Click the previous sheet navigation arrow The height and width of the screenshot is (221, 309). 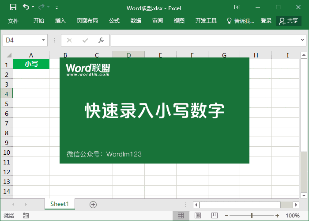tap(13, 204)
